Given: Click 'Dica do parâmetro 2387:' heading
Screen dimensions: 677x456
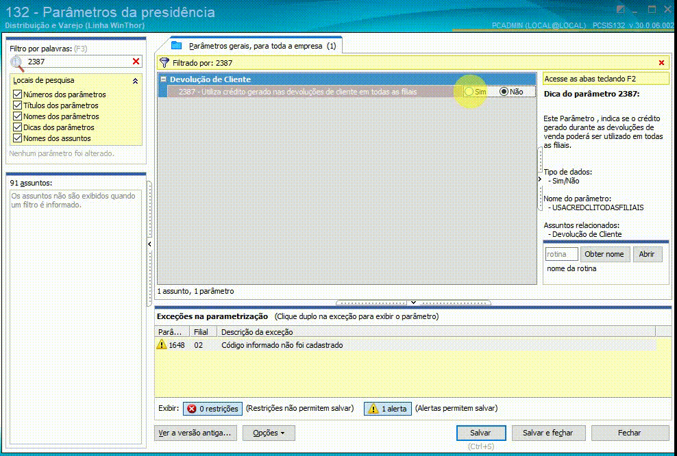Looking at the screenshot, I should point(591,94).
